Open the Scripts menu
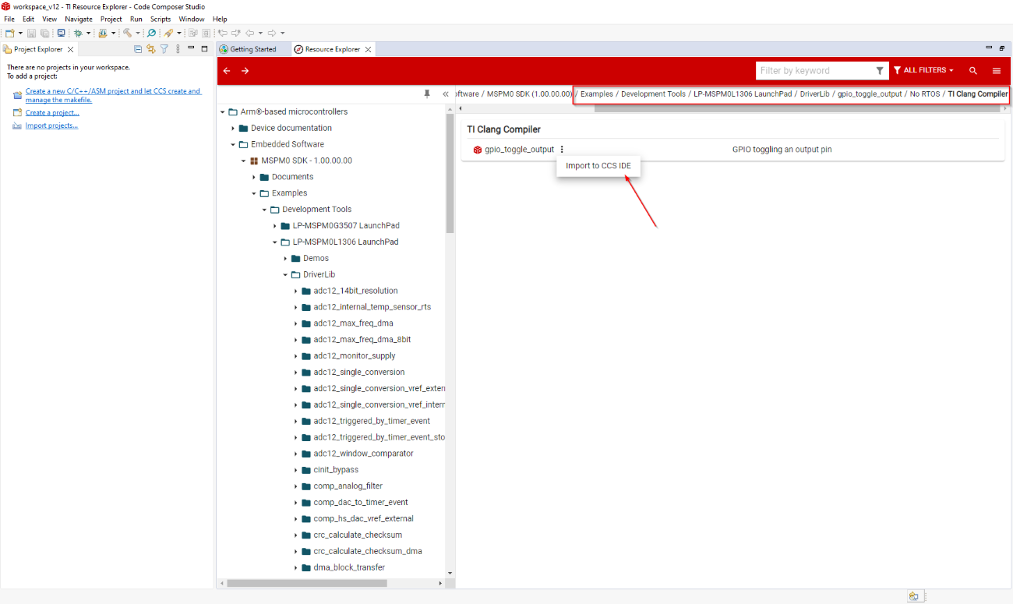1013x604 pixels. (x=161, y=19)
